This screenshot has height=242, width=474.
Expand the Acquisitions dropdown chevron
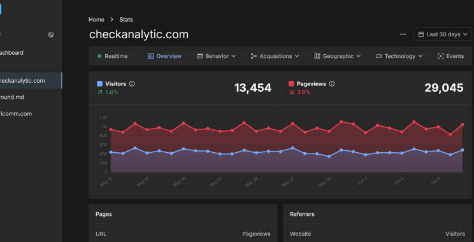click(297, 56)
